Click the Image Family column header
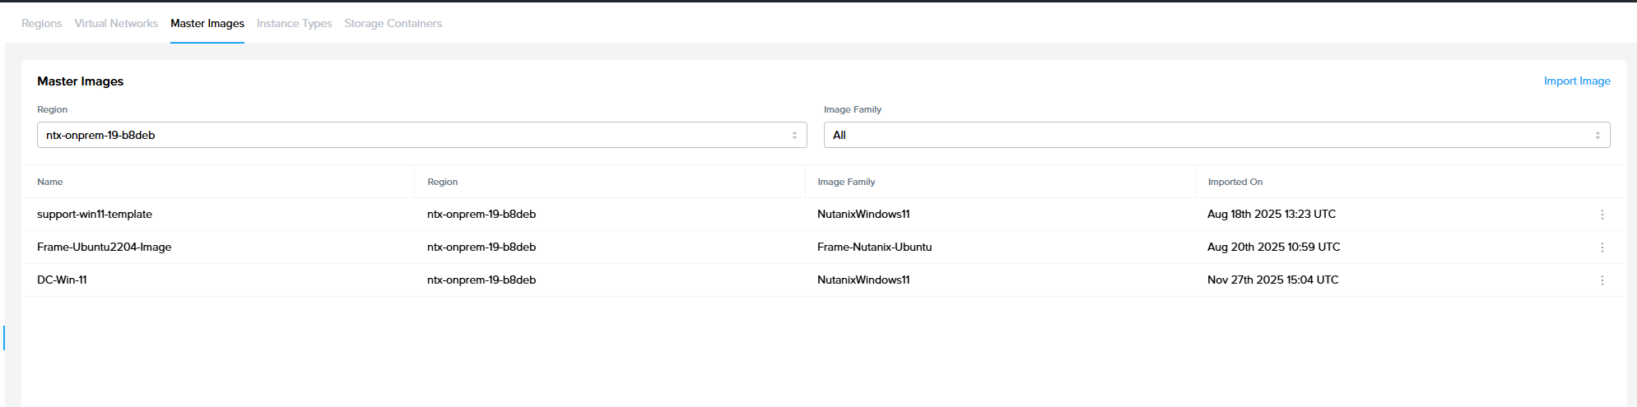 pyautogui.click(x=846, y=182)
